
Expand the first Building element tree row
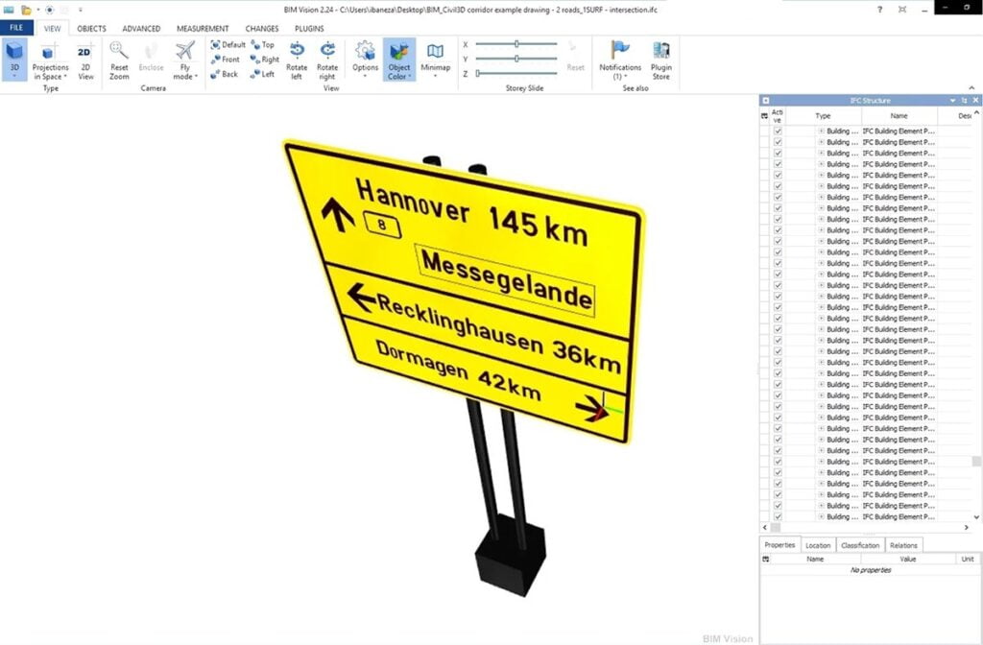tap(821, 131)
